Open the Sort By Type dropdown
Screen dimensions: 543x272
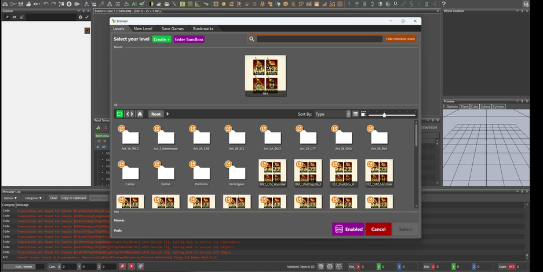pos(332,114)
